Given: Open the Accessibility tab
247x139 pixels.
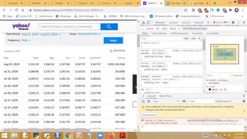Looking at the screenshot, I should 213,33.
